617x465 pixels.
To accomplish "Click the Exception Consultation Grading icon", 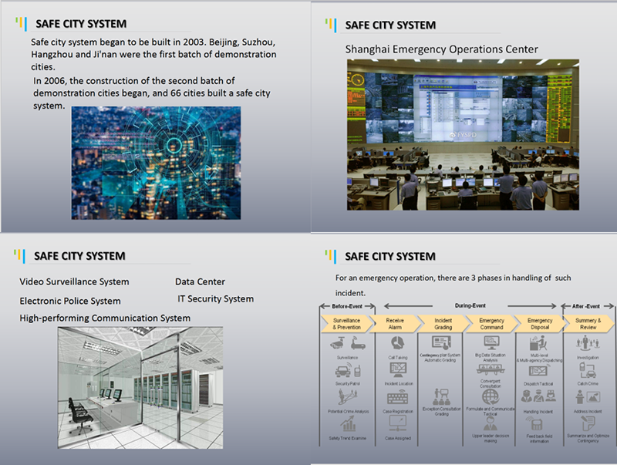I will pos(441,397).
